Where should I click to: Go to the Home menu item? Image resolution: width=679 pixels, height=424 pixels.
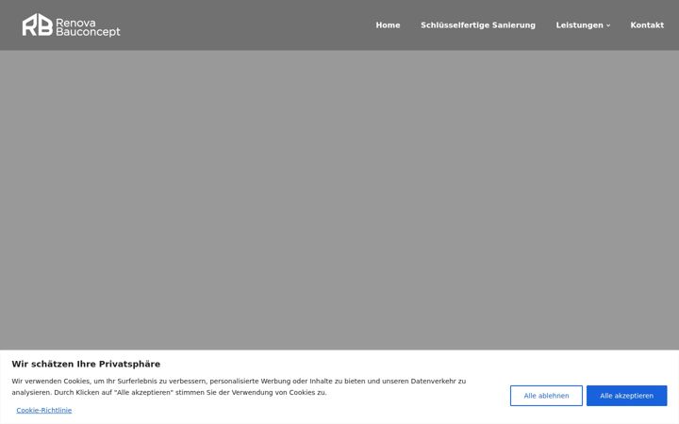point(388,25)
